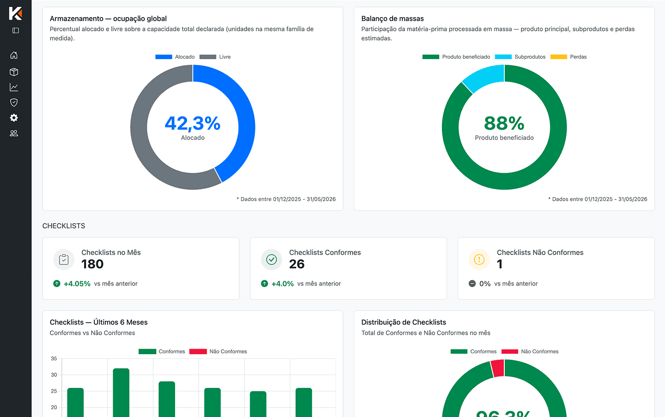
Task: Open the shield check icon in the sidebar
Action: click(x=14, y=103)
